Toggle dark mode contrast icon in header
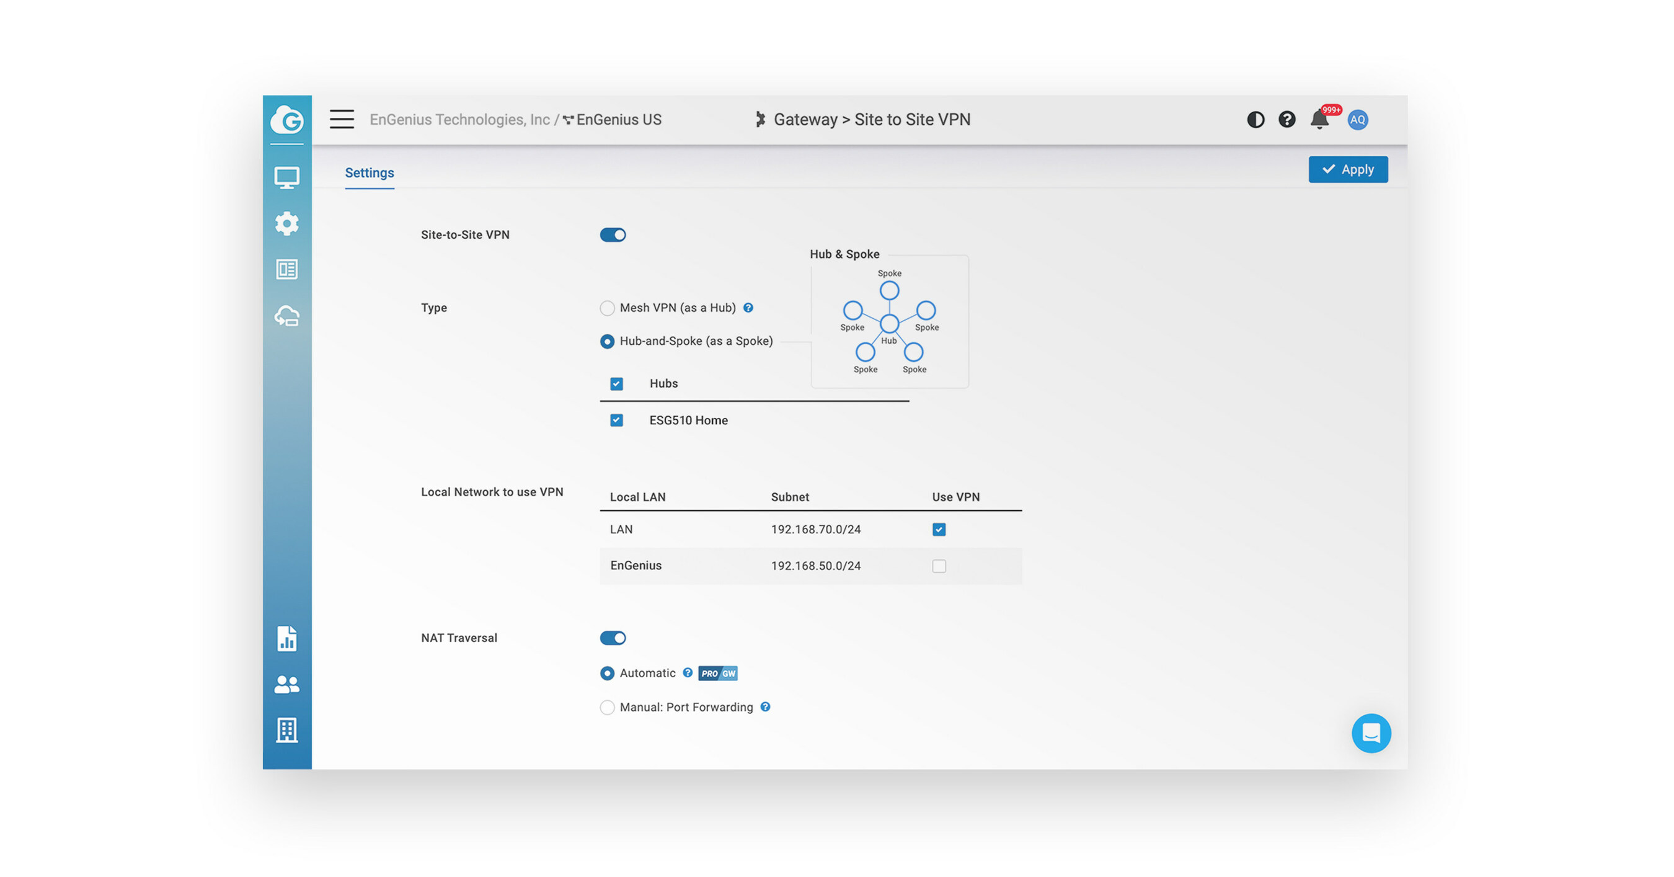 click(x=1255, y=120)
